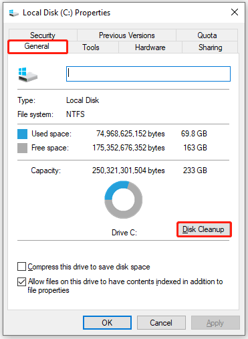Confirm with the OK button
Image resolution: width=248 pixels, height=339 pixels.
(x=107, y=322)
